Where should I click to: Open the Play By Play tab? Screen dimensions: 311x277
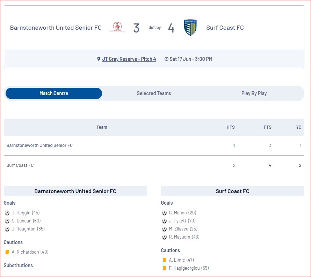[x=254, y=93]
